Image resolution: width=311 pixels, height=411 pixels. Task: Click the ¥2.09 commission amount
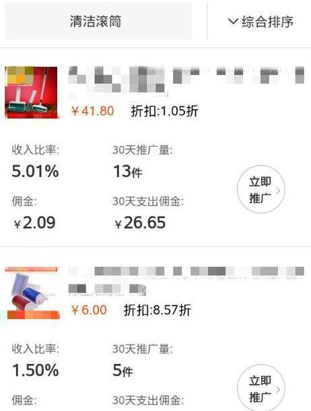click(34, 223)
